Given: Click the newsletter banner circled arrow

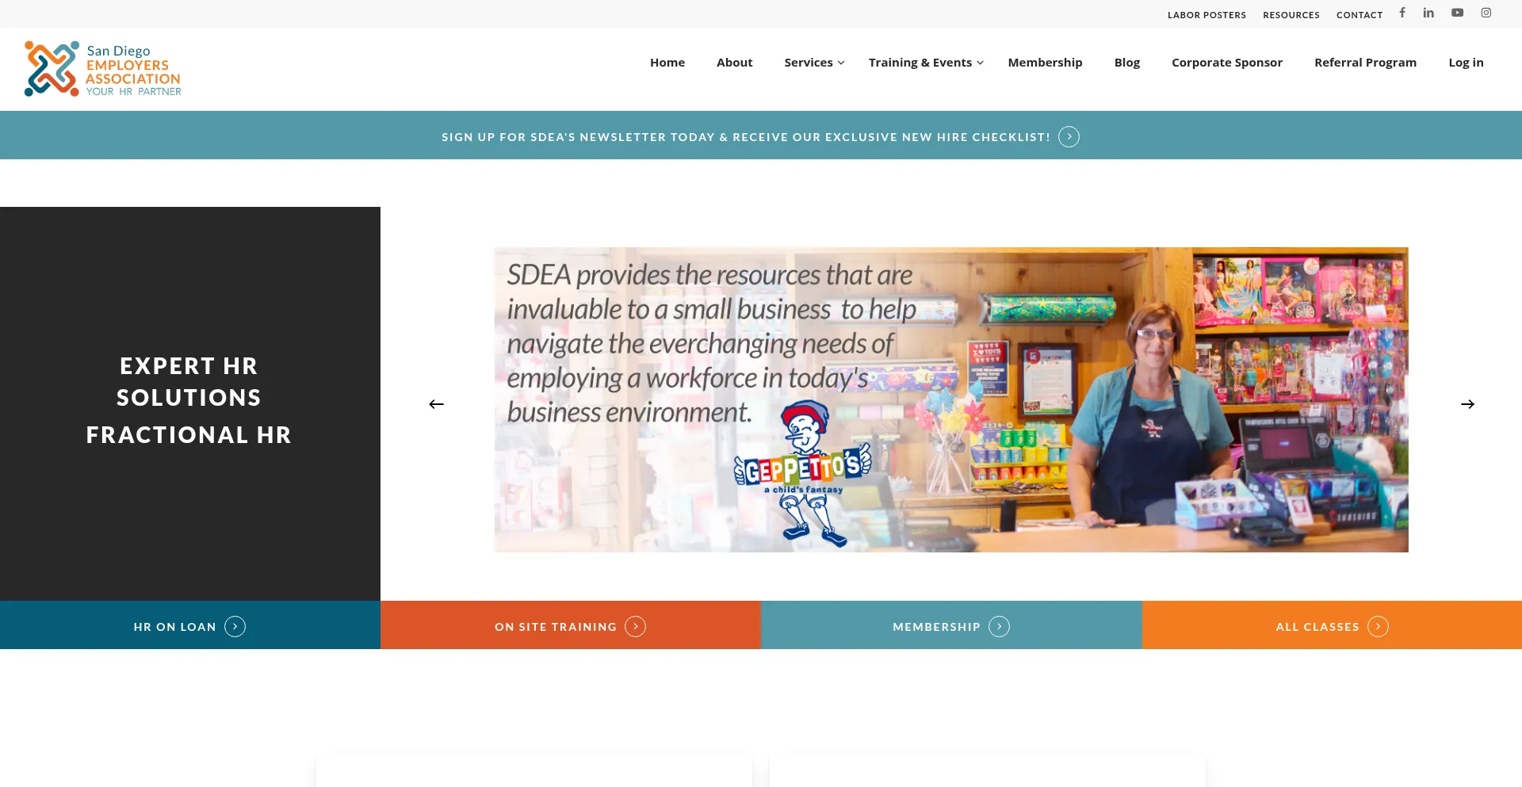Looking at the screenshot, I should tap(1069, 137).
